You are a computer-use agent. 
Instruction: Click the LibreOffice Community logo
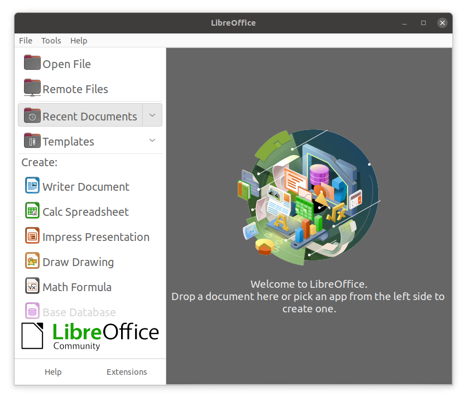coord(90,336)
